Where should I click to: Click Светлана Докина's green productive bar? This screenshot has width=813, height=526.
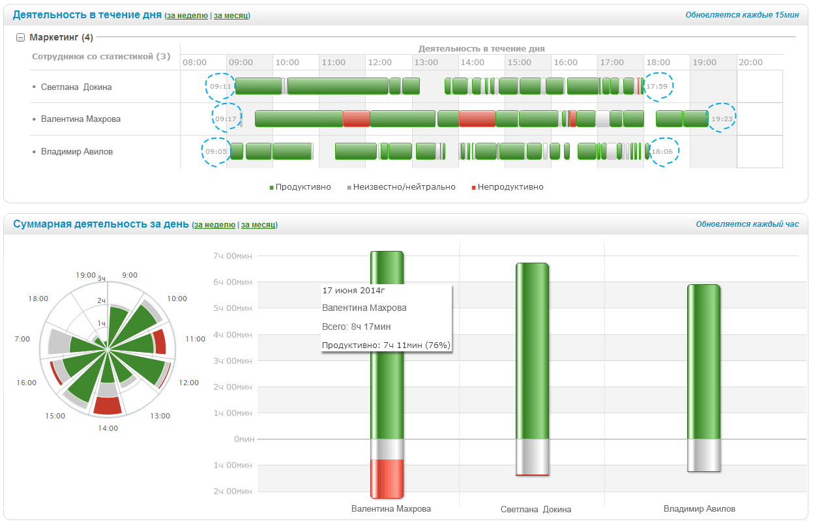(x=532, y=352)
